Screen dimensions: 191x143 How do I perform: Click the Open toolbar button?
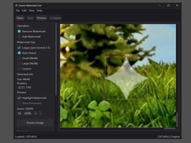coord(20,18)
